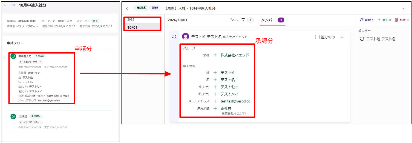Viewport: 412px width, 143px height.
Task: Click the purple user avatar icon
Action: 186,36
